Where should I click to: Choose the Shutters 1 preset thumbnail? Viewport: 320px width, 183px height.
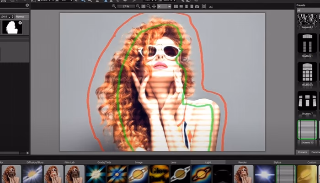[x=307, y=43]
